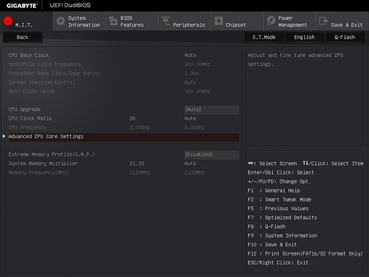This screenshot has width=369, height=277.
Task: Click the CPU Base Clock label
Action: point(29,55)
